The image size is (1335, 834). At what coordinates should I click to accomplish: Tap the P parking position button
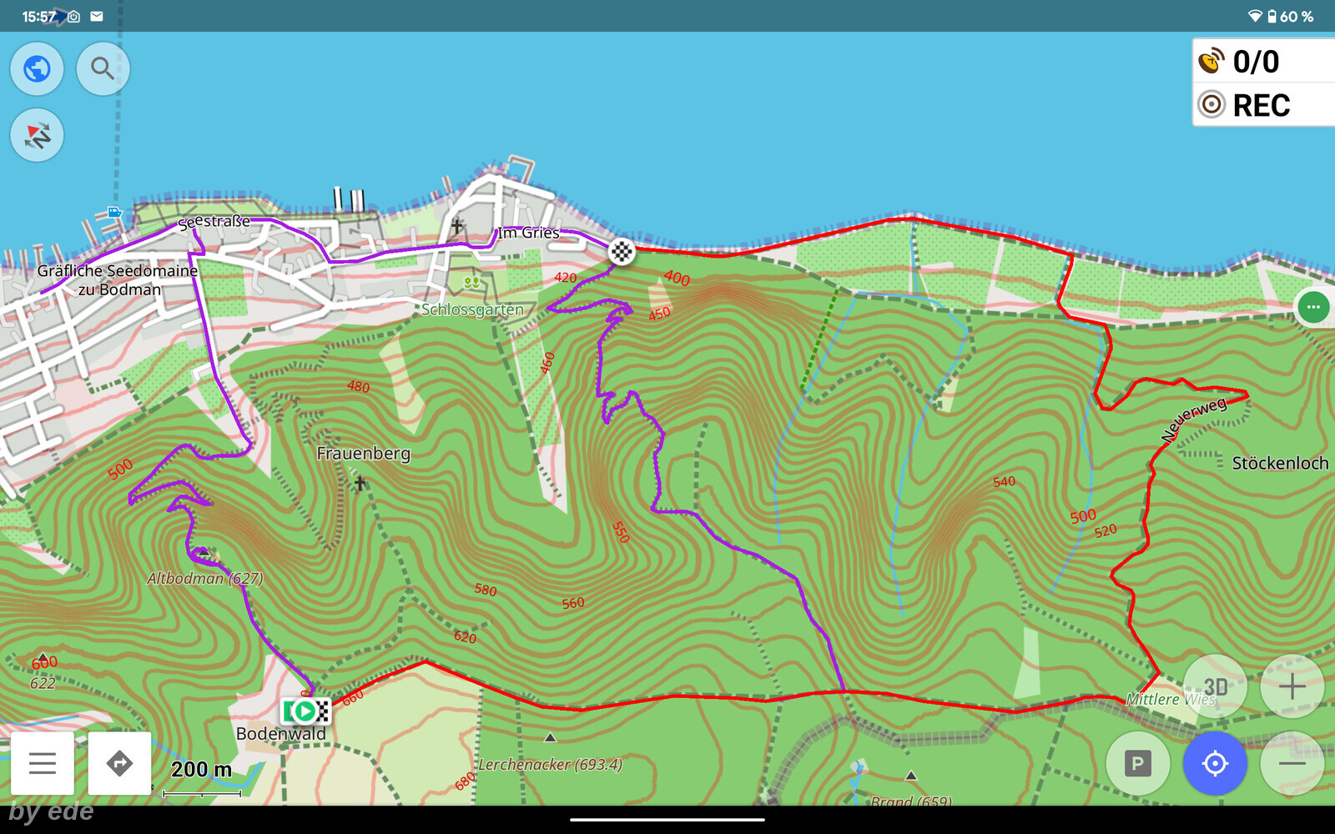(x=1137, y=763)
